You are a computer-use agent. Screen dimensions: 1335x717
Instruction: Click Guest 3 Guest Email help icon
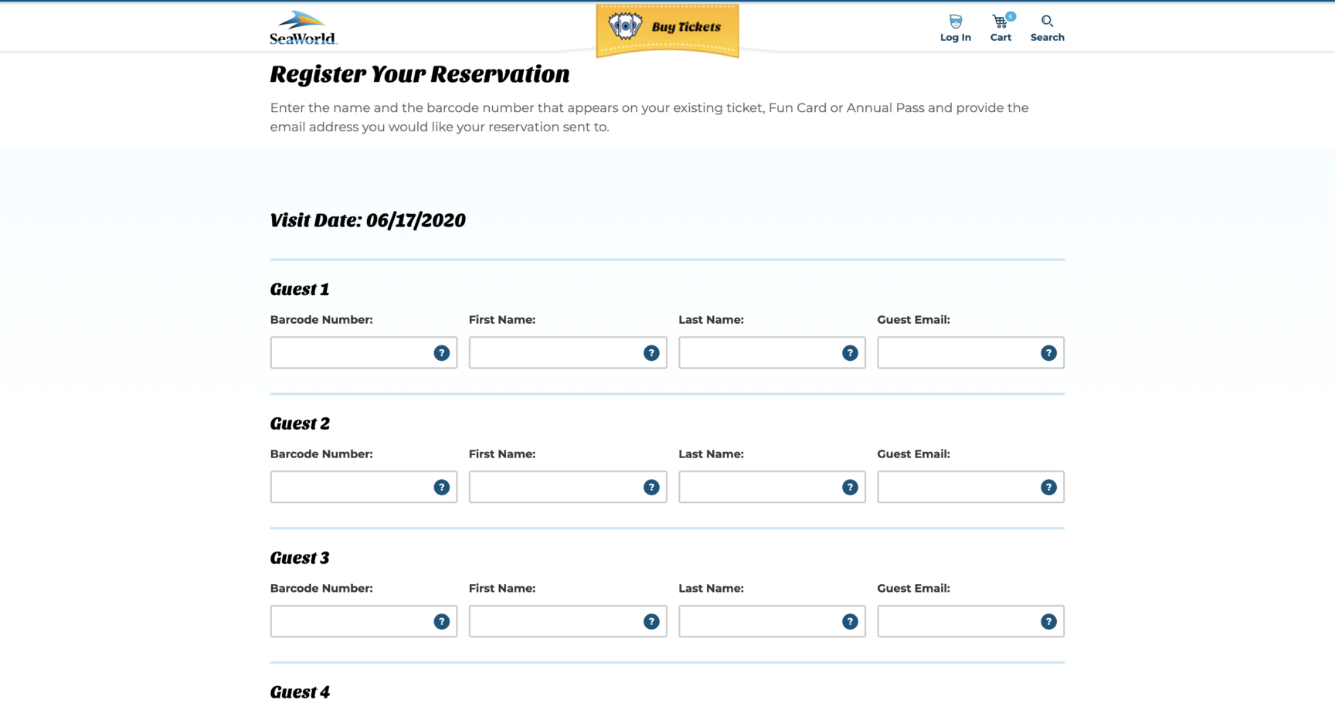[1048, 622]
